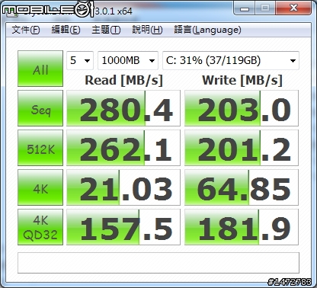Open the 文件(F) menu

[26, 30]
